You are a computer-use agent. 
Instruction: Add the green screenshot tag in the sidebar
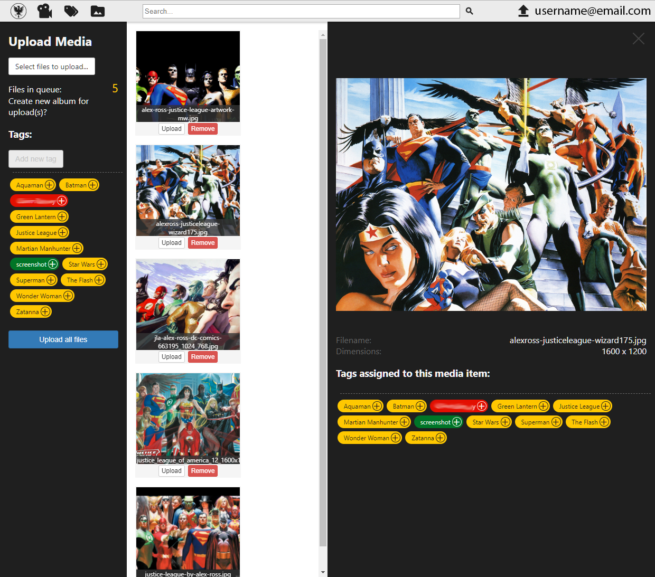click(x=53, y=264)
